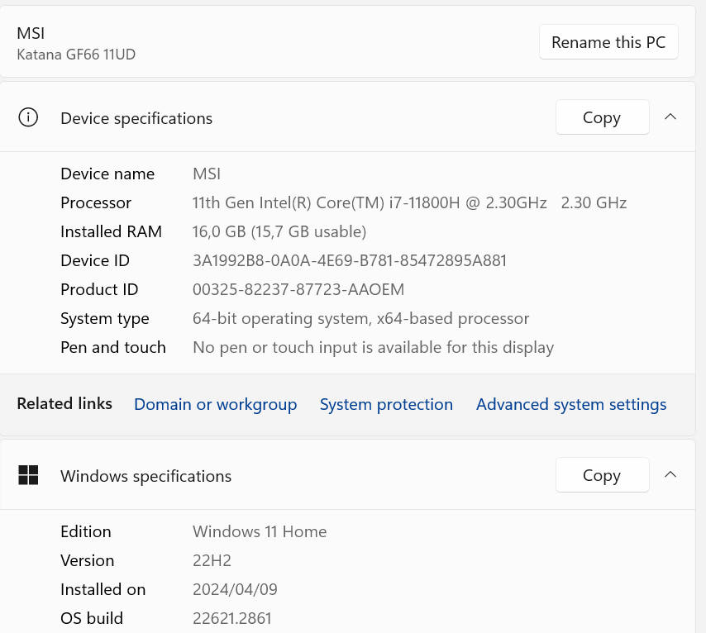Click the Windows specifications logo icon

[x=28, y=475]
